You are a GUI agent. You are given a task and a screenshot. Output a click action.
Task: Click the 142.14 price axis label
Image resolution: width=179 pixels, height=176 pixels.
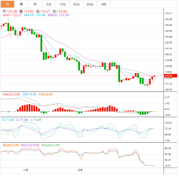click(x=168, y=48)
